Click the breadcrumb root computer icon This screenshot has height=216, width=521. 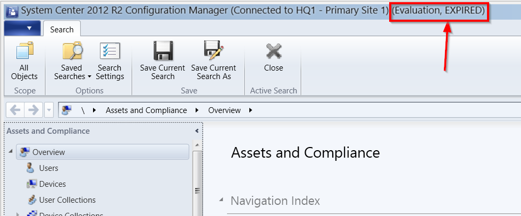point(67,110)
